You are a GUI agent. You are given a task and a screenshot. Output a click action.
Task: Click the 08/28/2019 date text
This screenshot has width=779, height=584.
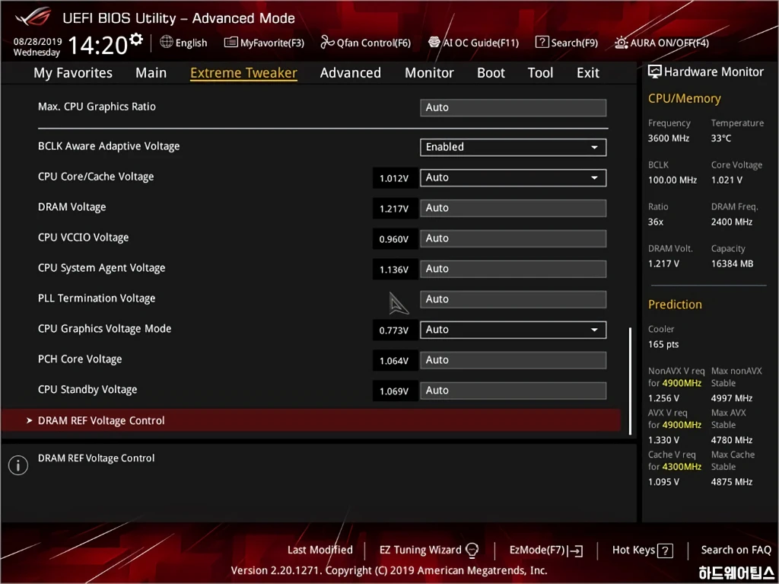(37, 41)
